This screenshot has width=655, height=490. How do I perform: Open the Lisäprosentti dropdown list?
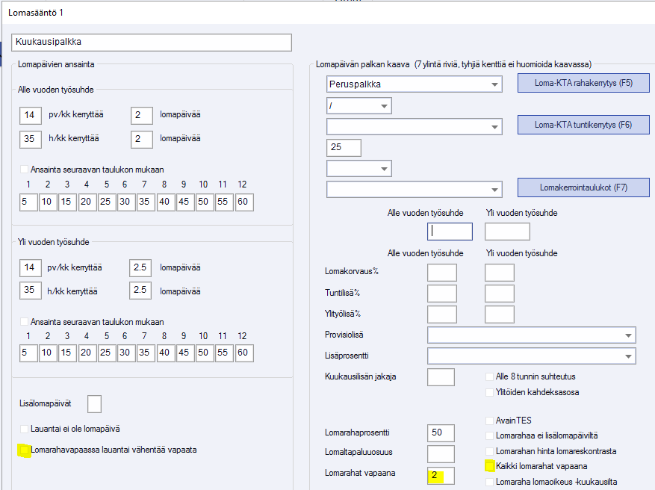tap(628, 356)
